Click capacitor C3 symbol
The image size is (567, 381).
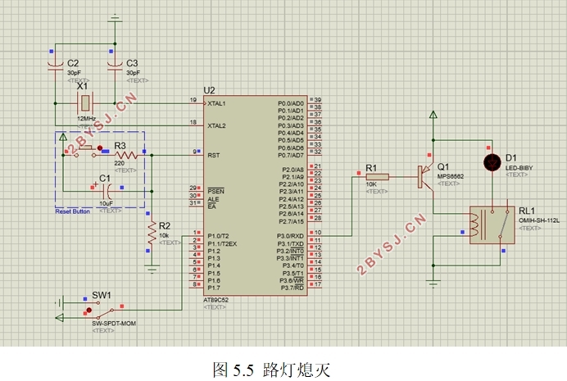click(115, 66)
